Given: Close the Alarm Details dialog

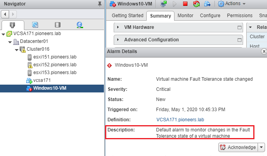Looking at the screenshot, I should [264, 51].
